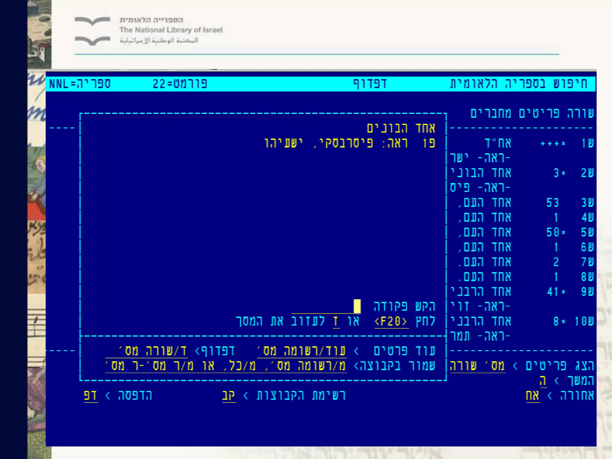Click the National Library of Israel logo
This screenshot has width=612, height=459.
[92, 31]
